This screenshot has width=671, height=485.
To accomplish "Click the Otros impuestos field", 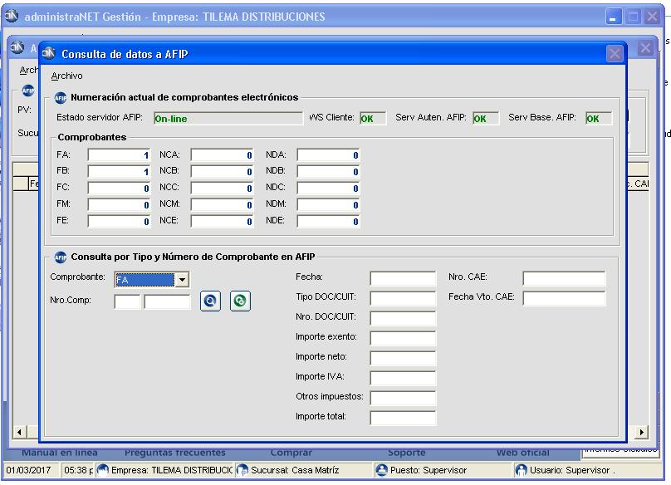I will [403, 398].
